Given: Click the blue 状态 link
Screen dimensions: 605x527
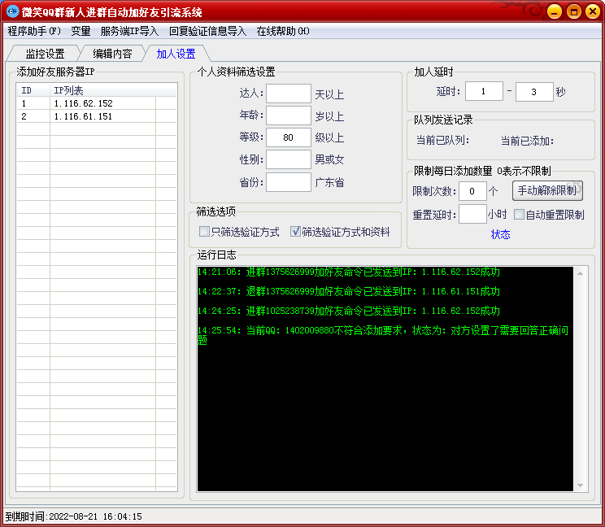Looking at the screenshot, I should tap(500, 234).
